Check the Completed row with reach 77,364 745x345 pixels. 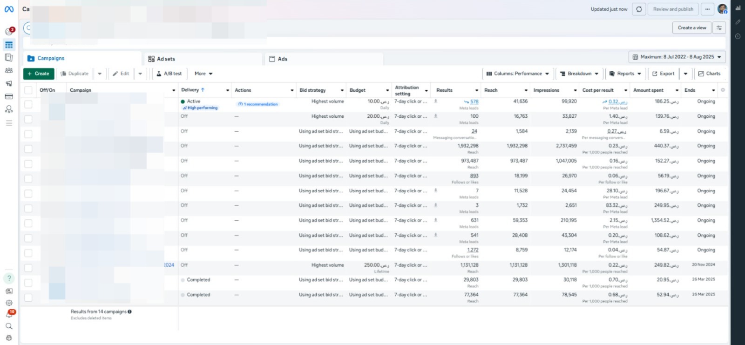pos(28,298)
